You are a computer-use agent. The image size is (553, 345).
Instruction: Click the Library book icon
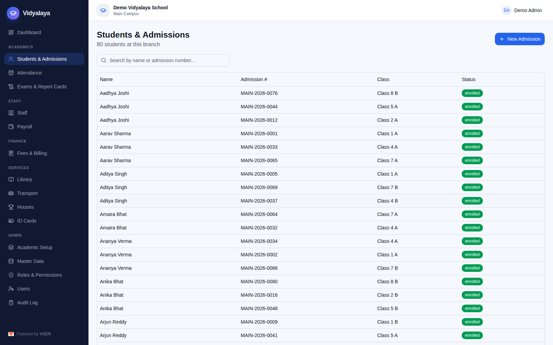11,179
